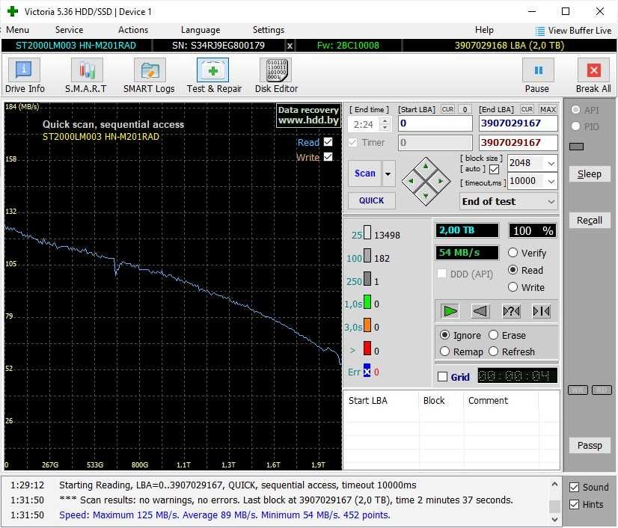Click the CUR button for End LBA
Viewport: 618px width, 528px height.
[x=527, y=109]
